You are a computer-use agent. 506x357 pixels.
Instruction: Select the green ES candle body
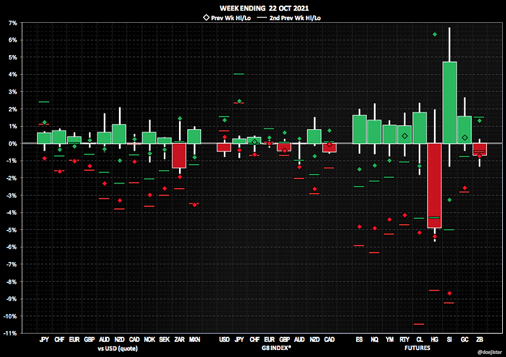pos(359,129)
